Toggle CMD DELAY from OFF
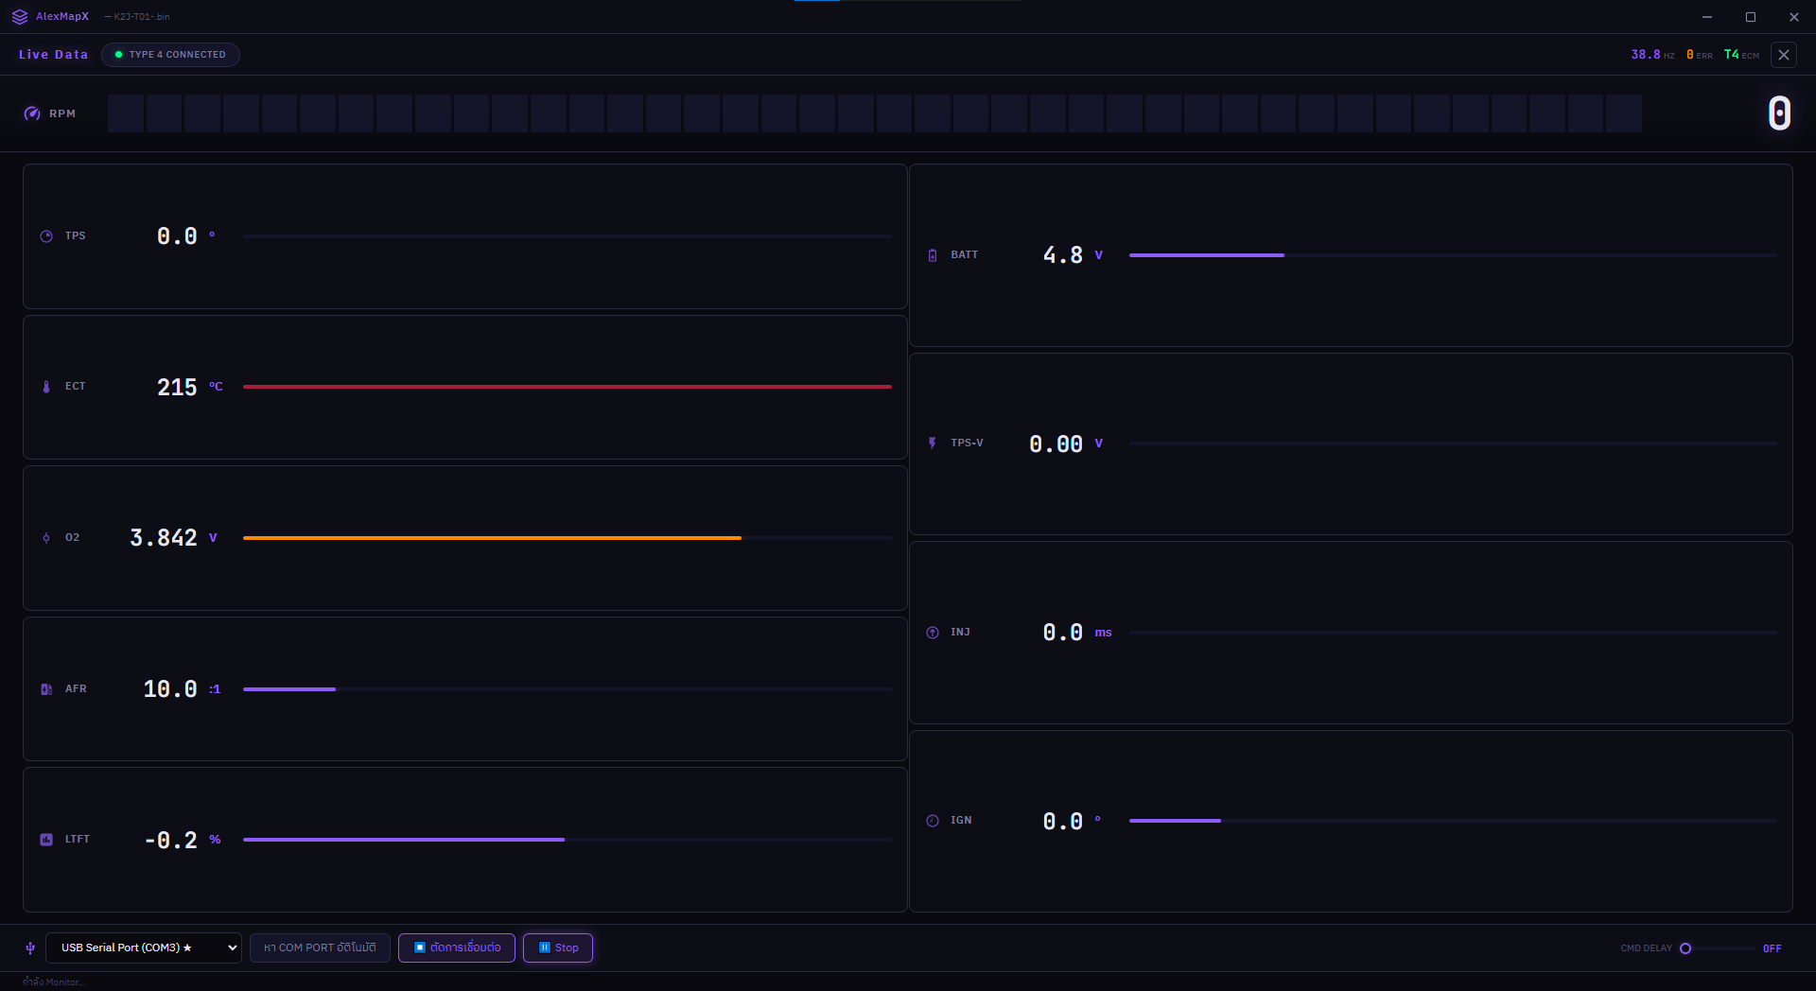 (x=1685, y=948)
